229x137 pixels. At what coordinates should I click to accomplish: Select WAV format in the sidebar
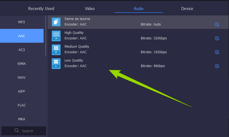[x=22, y=77]
